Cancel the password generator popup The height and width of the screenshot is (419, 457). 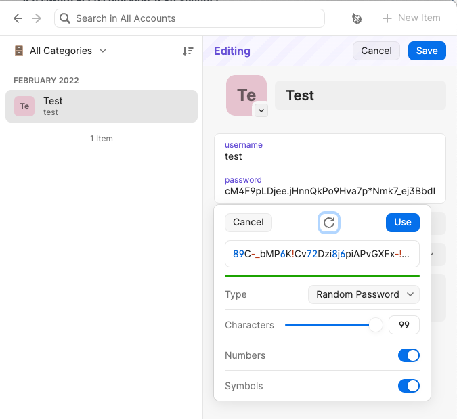click(248, 222)
